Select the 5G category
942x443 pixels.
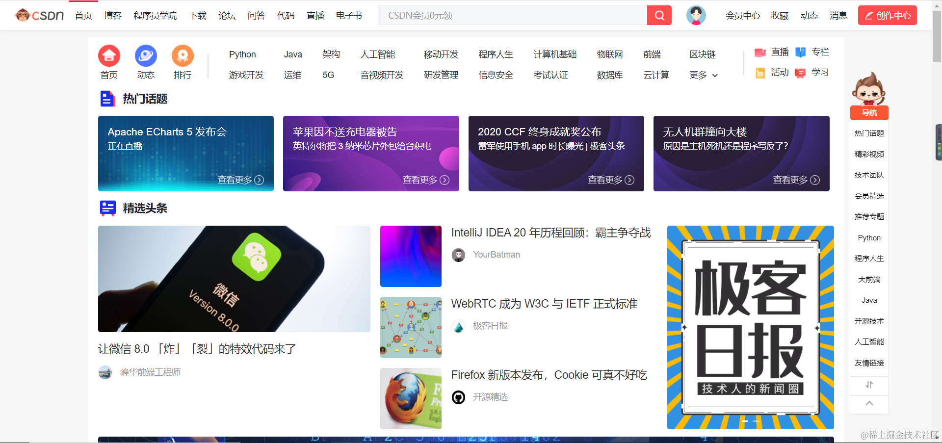328,75
